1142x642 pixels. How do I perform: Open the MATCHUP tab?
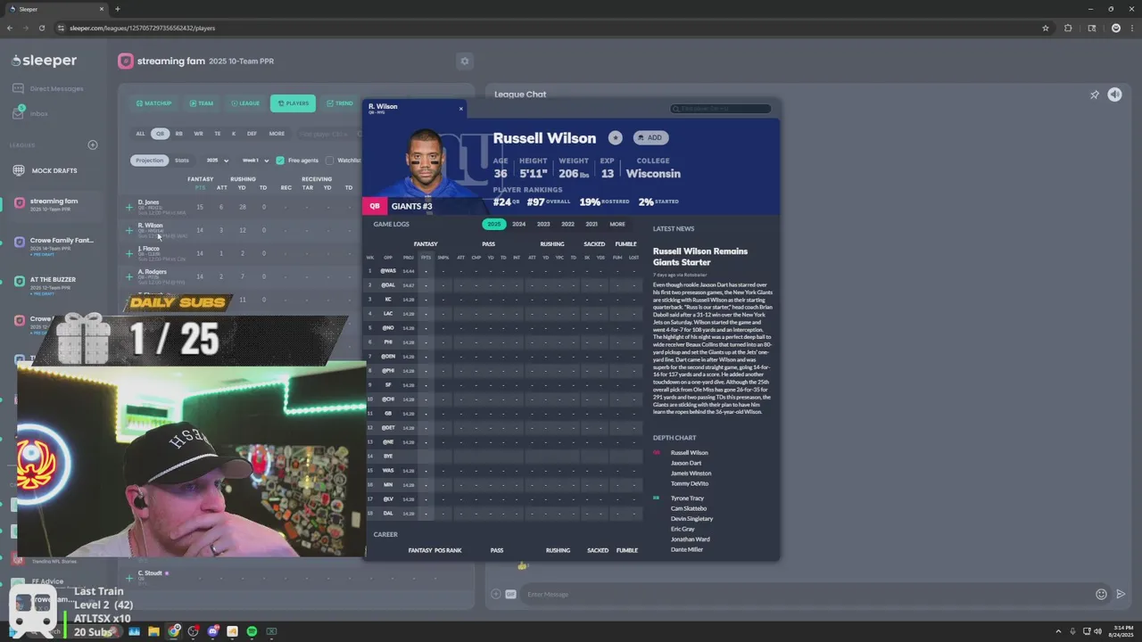click(153, 103)
